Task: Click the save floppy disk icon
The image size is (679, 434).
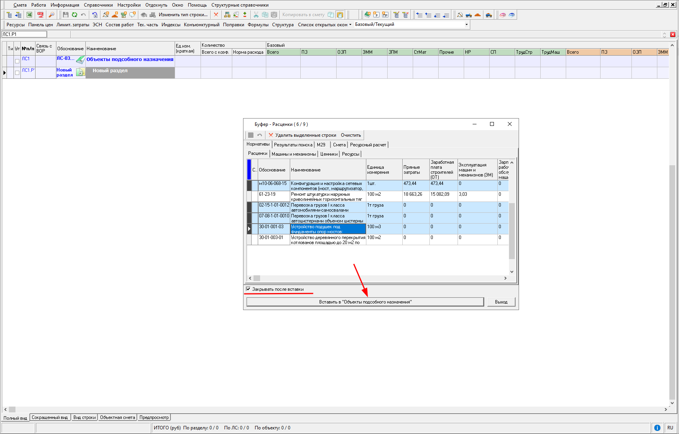Action: 65,15
